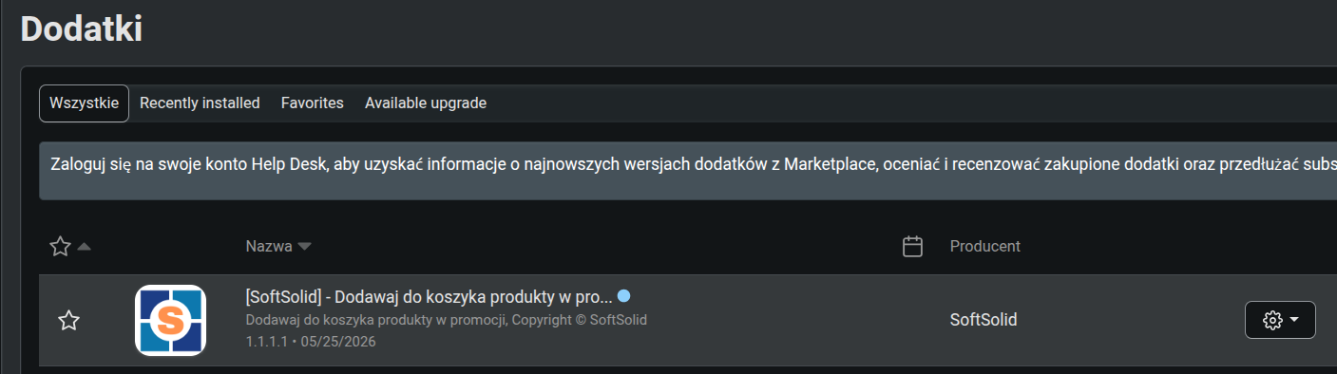The height and width of the screenshot is (374, 1337).
Task: Sort add-ons by favorites star header
Action: (x=60, y=247)
